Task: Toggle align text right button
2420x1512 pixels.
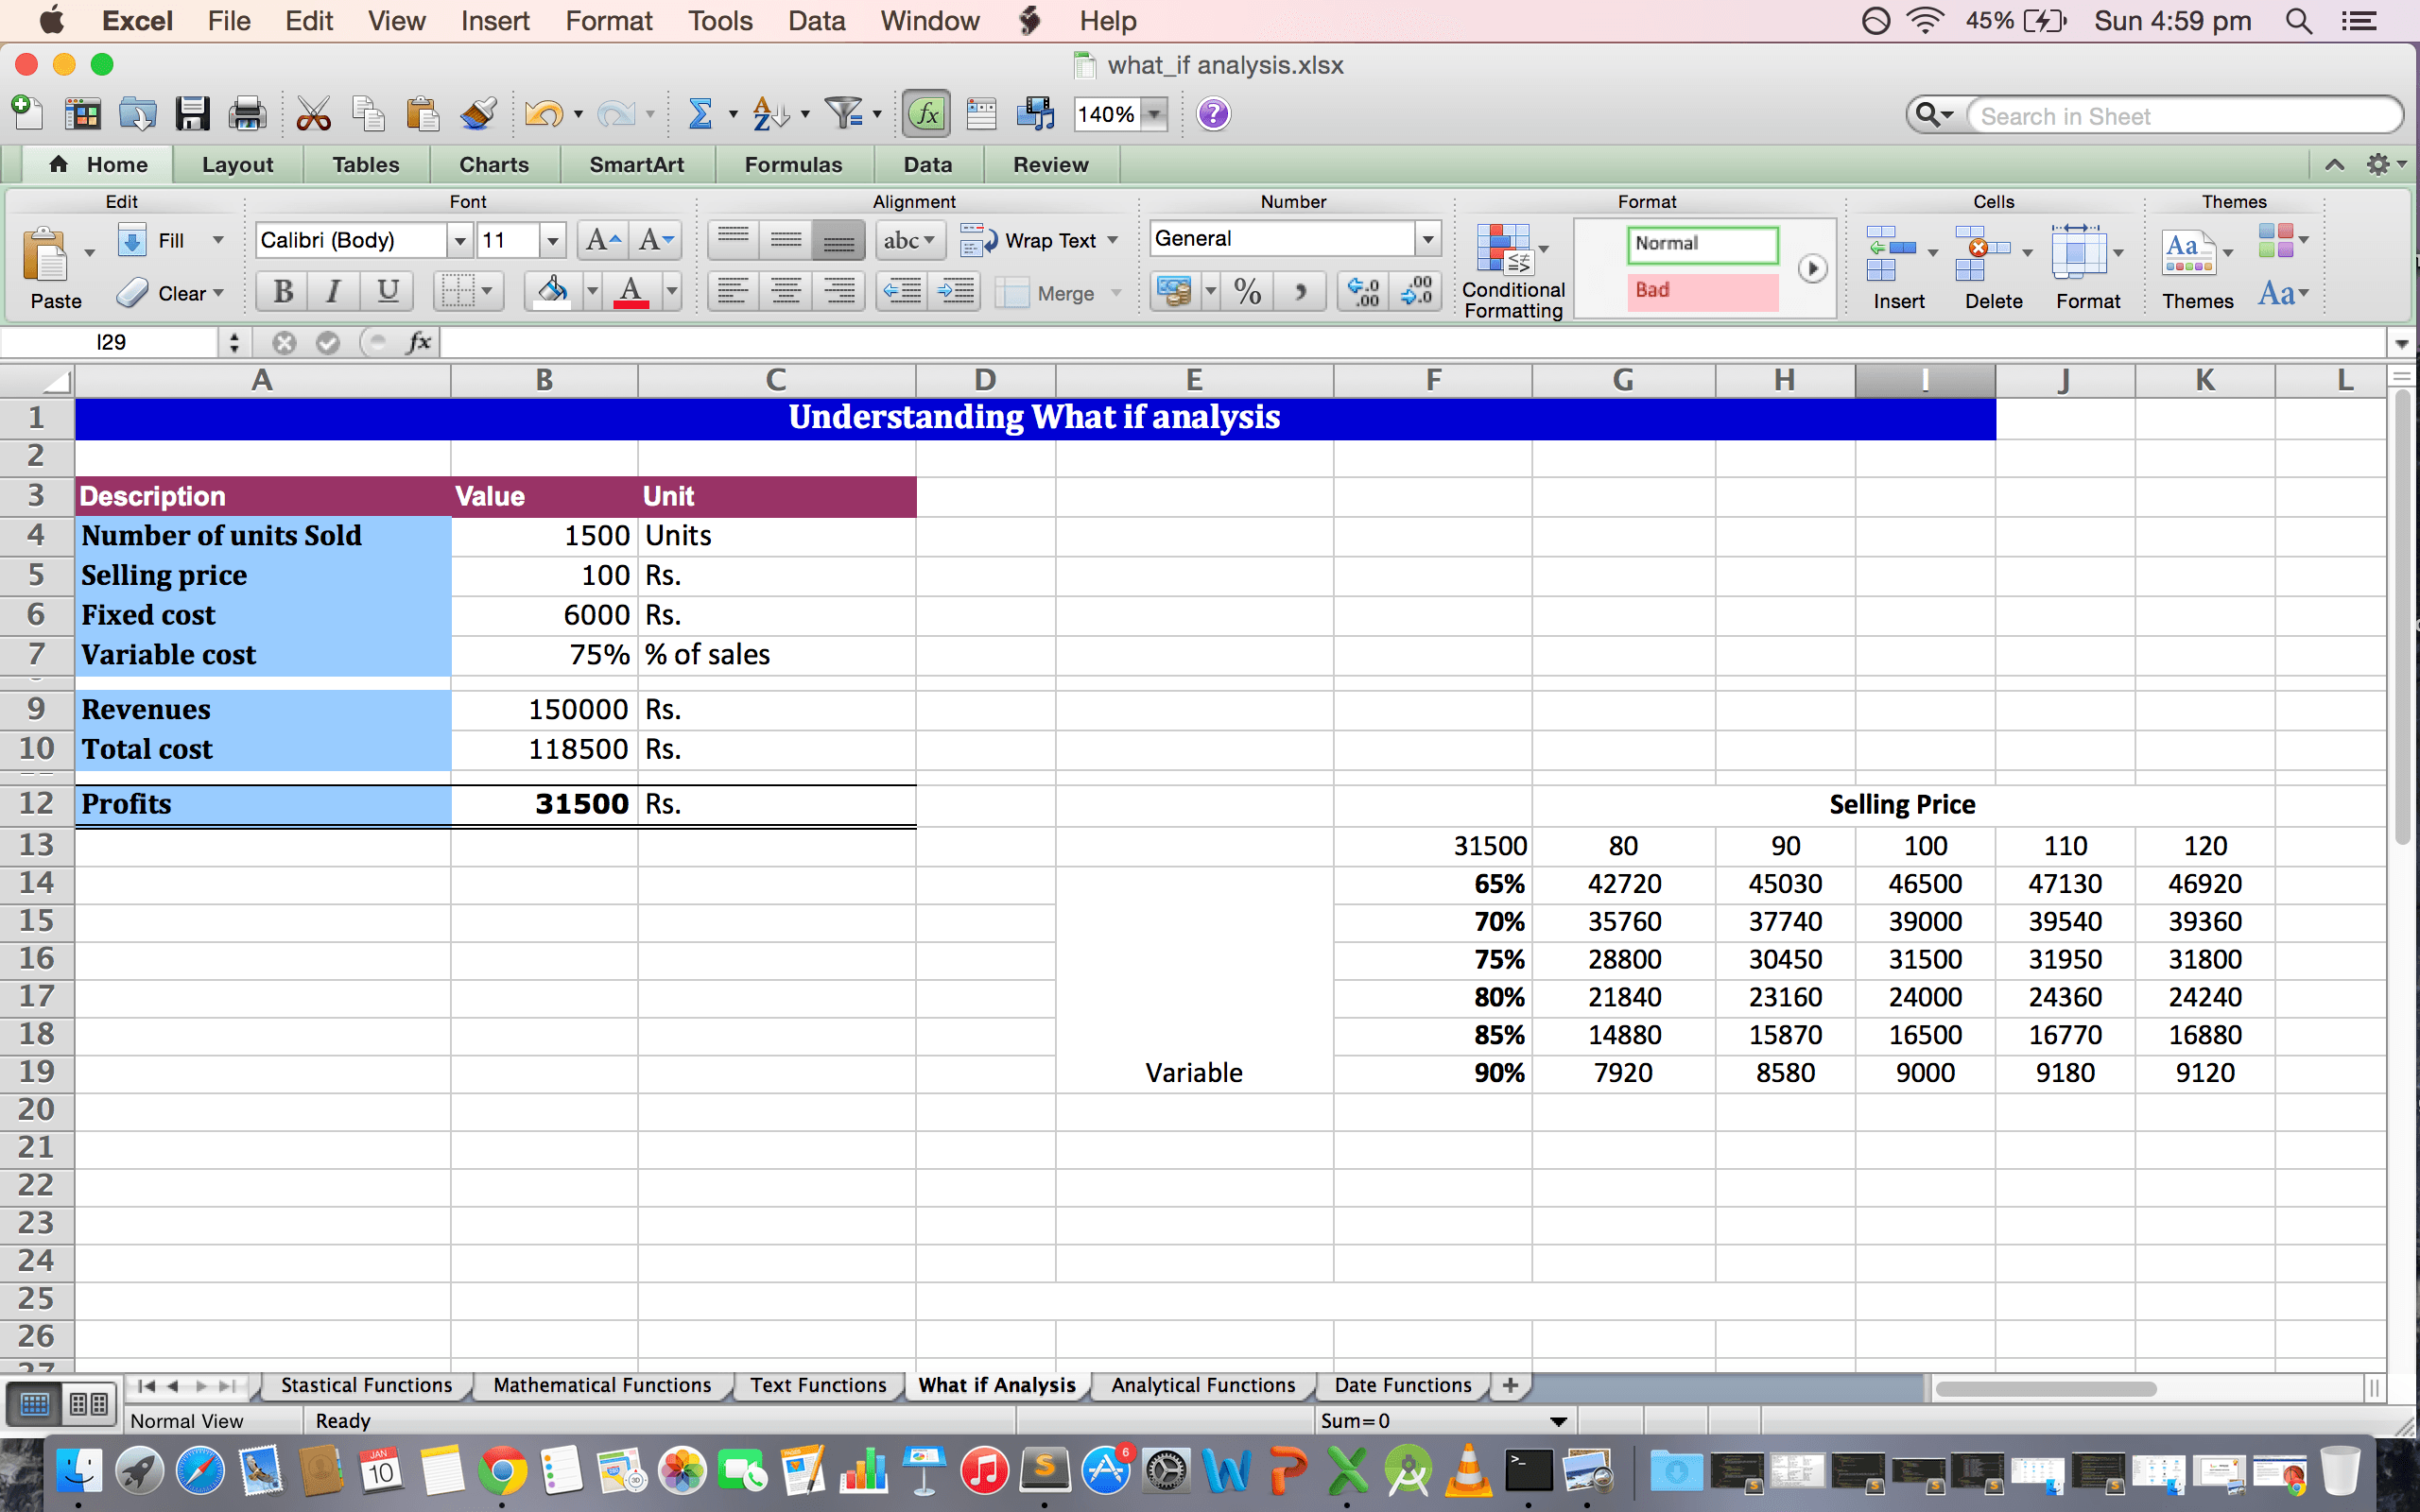Action: click(x=838, y=292)
